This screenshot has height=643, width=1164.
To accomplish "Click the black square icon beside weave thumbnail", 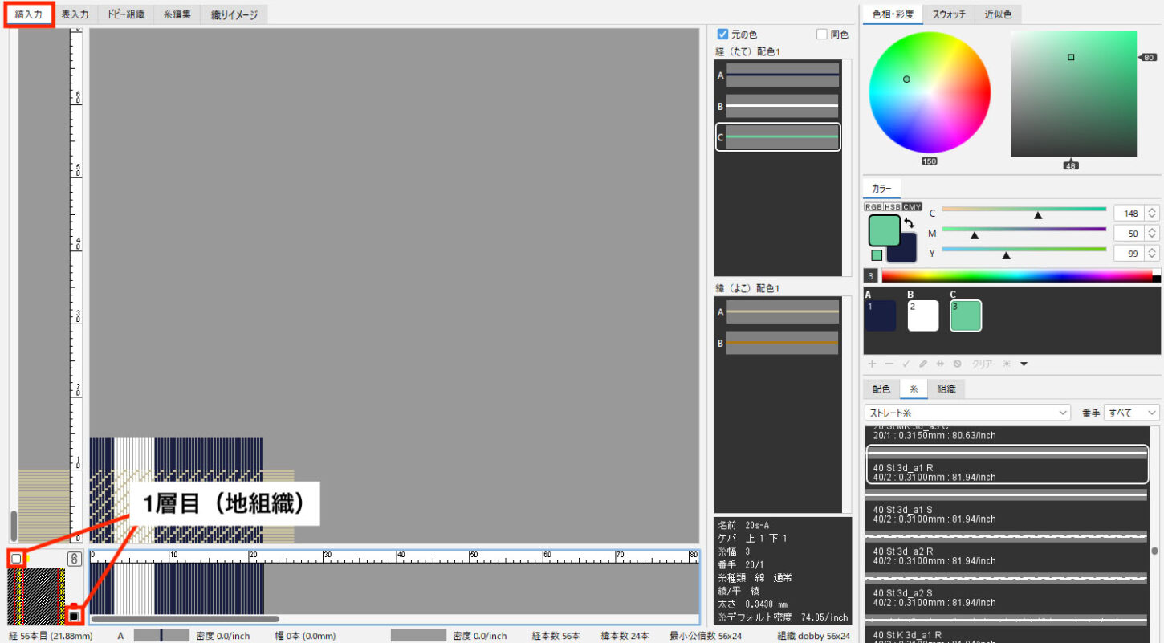I will click(74, 616).
